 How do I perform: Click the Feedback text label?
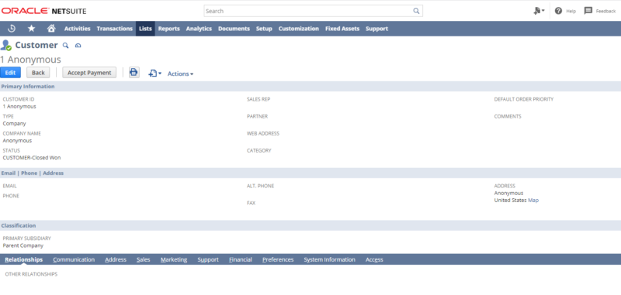605,11
